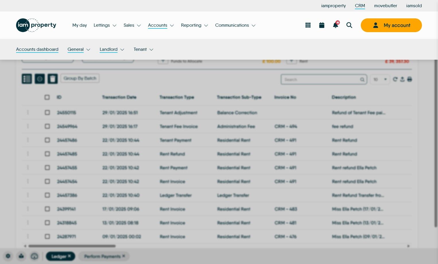Click the dark circle icon button beside list view
The image size is (438, 264).
[x=40, y=79]
